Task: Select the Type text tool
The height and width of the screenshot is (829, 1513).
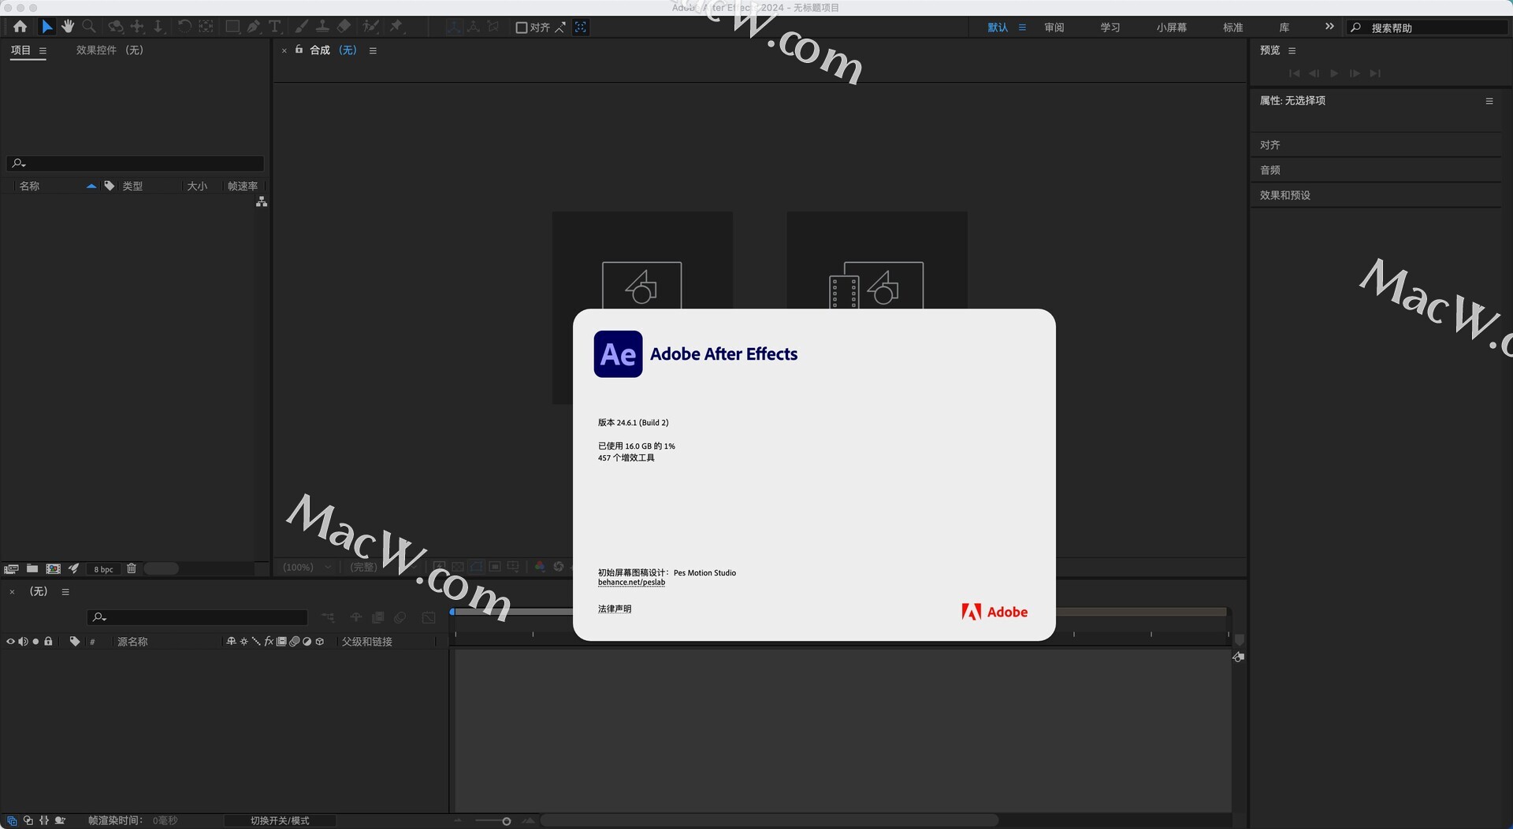Action: (x=275, y=27)
